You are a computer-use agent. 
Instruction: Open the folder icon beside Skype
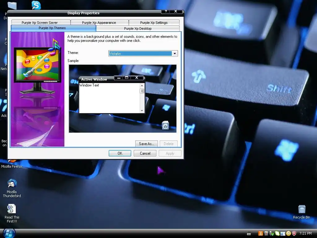click(12, 5)
